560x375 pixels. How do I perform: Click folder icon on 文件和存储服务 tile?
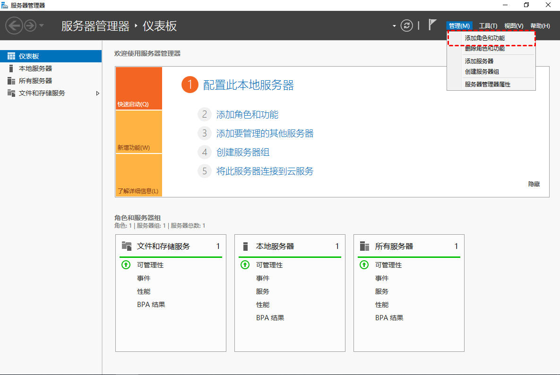click(x=127, y=246)
